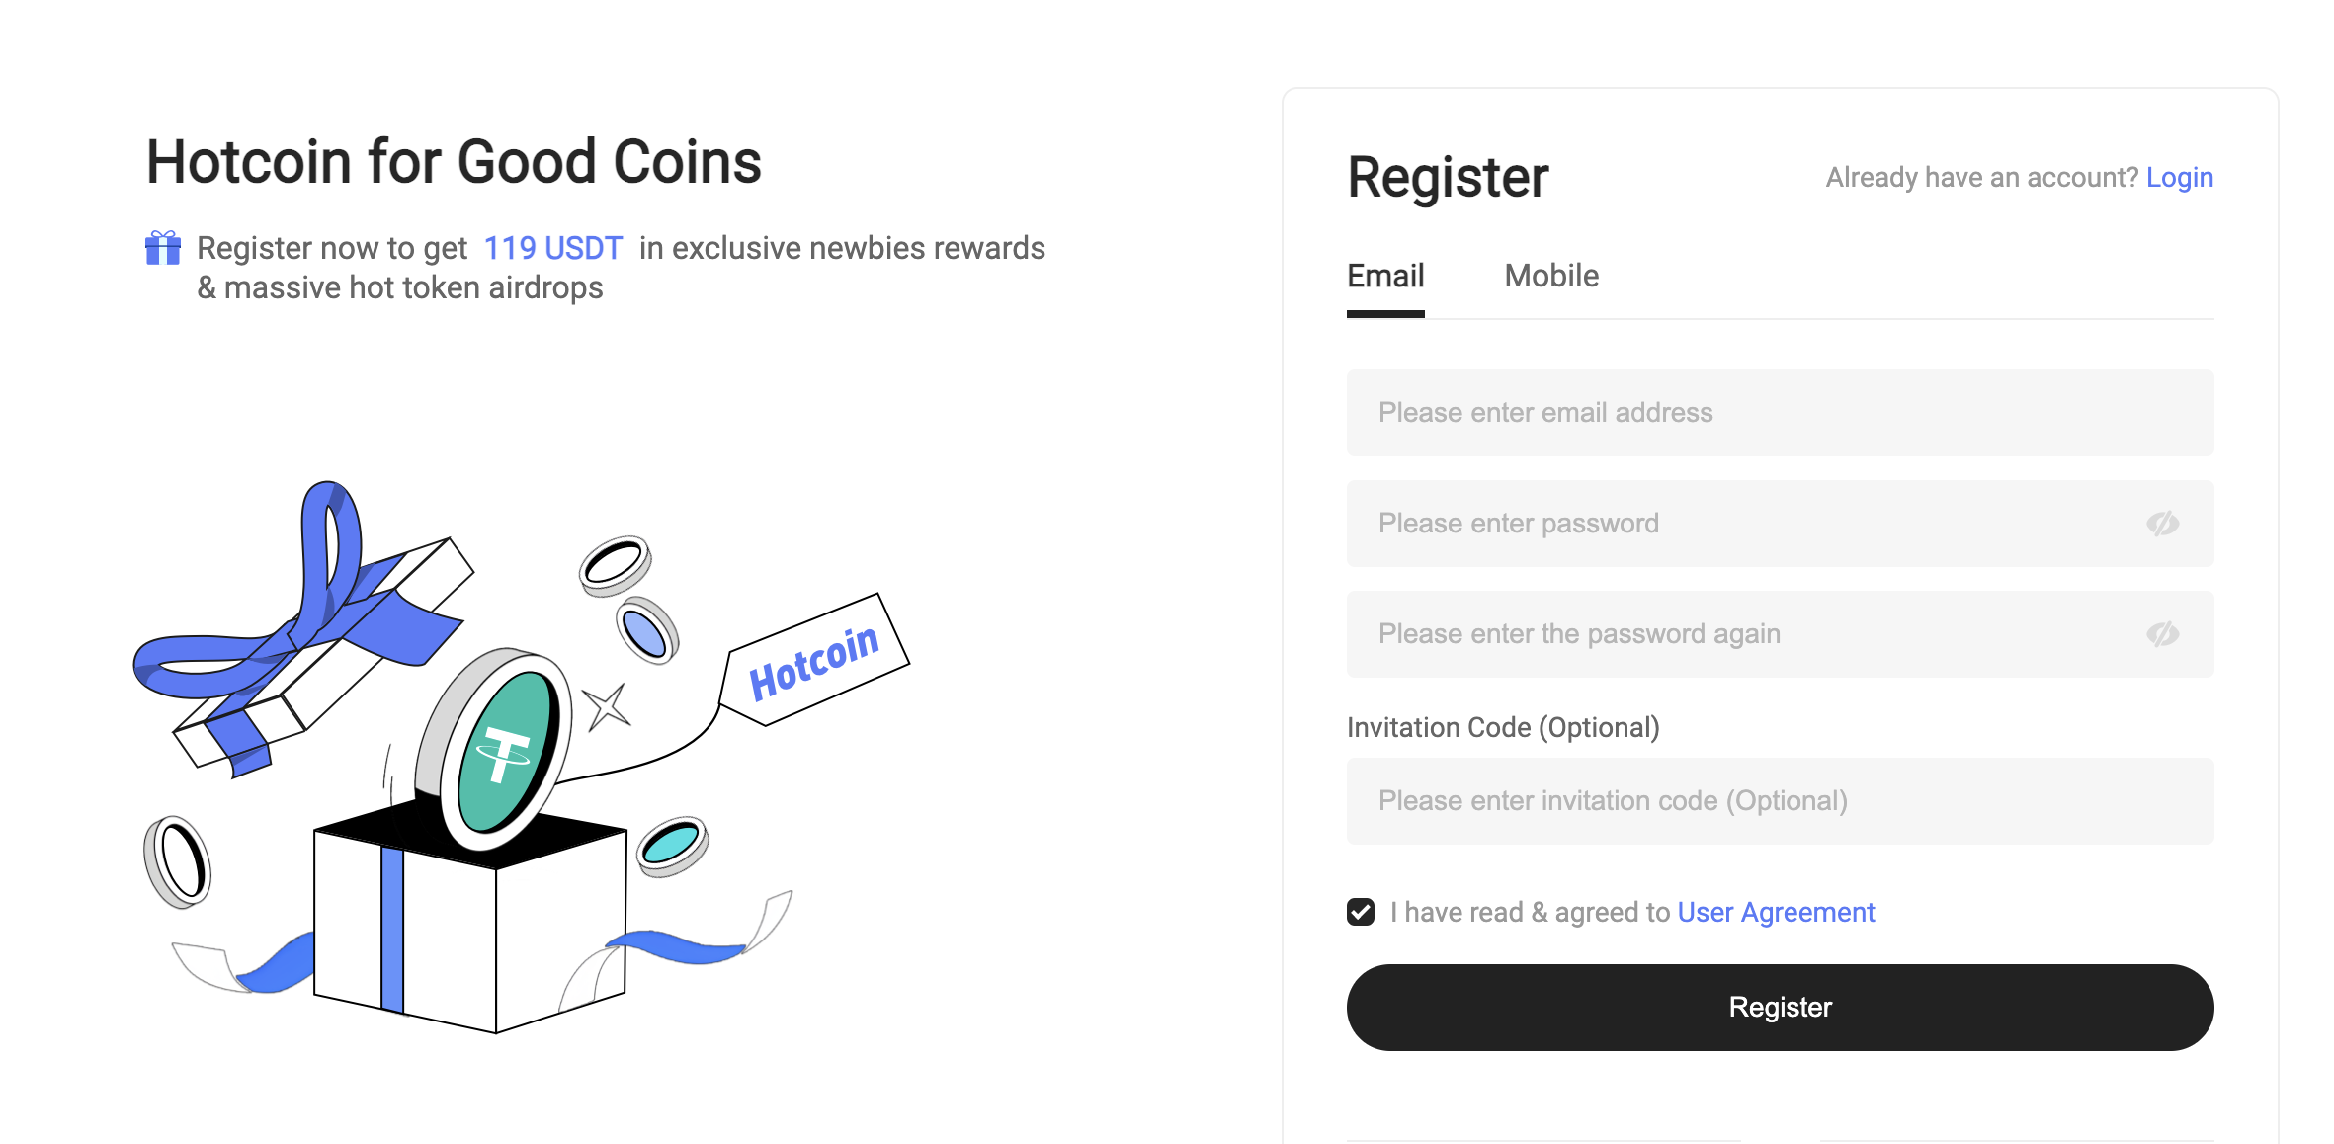Image resolution: width=2334 pixels, height=1144 pixels.
Task: Click the teal coin right of the box
Action: point(672,845)
